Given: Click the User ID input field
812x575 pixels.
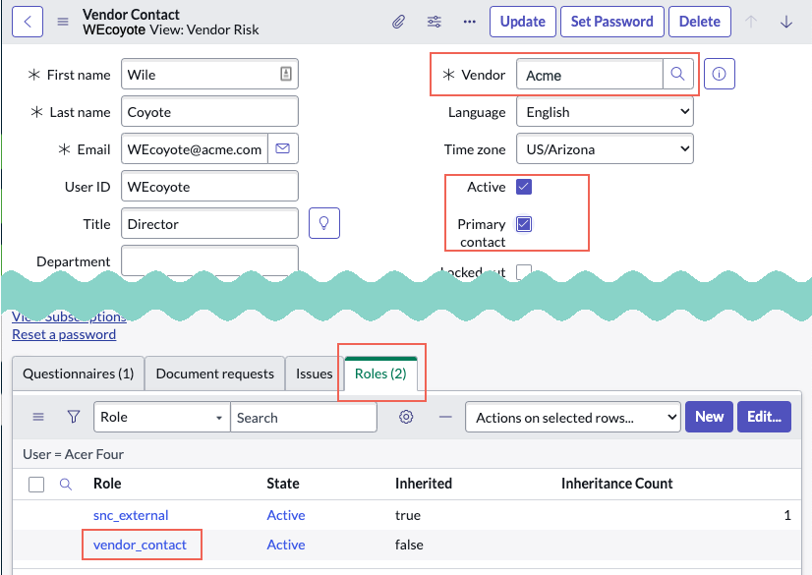Looking at the screenshot, I should pyautogui.click(x=209, y=187).
